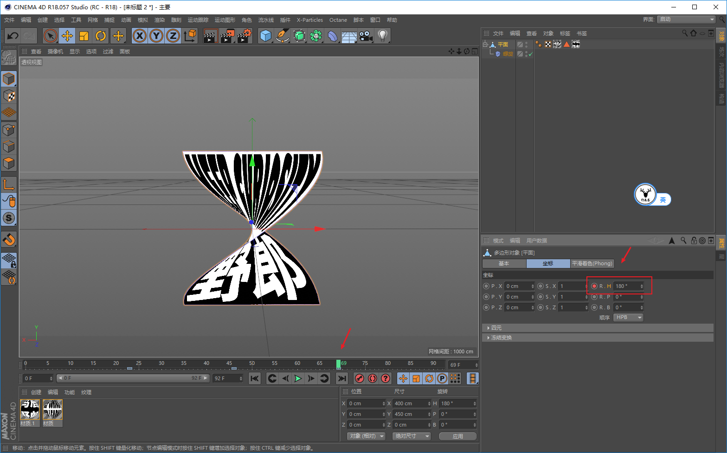727x453 pixels.
Task: Toggle 螺旋 object enable checkmark
Action: pyautogui.click(x=531, y=54)
